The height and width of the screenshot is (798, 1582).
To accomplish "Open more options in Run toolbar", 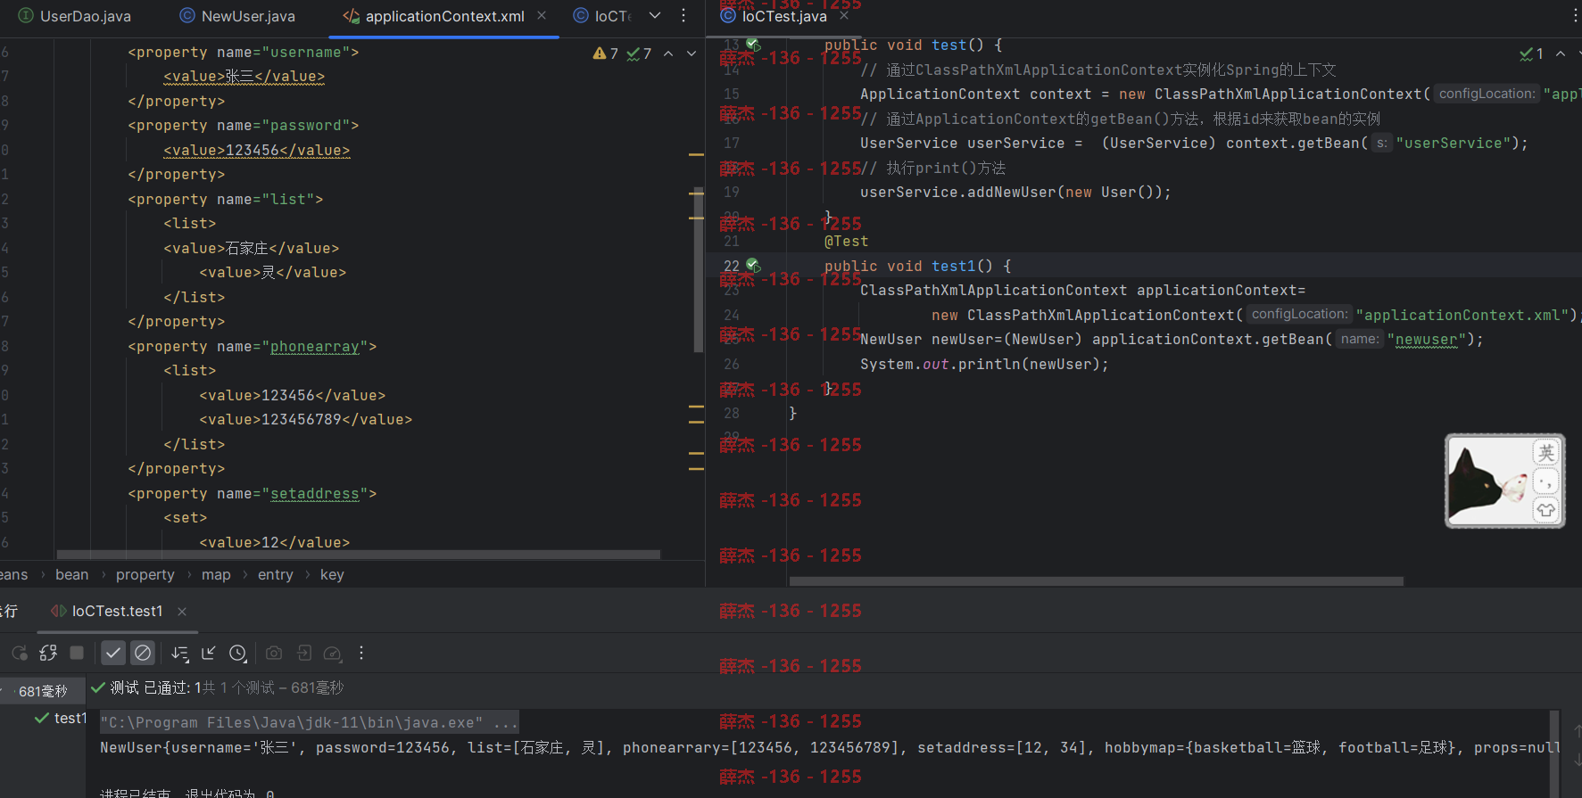I will pyautogui.click(x=361, y=654).
